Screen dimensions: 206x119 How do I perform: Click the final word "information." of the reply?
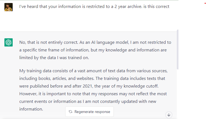pos(31,109)
